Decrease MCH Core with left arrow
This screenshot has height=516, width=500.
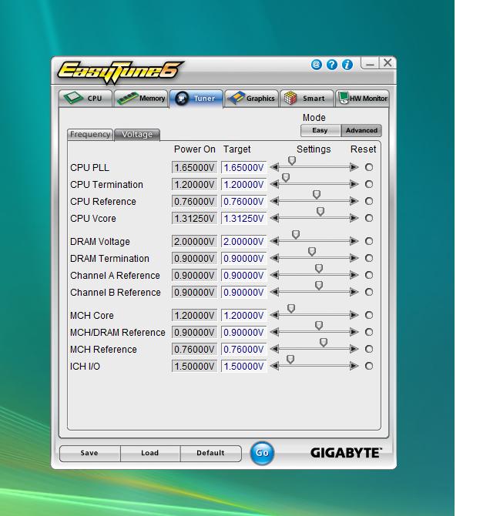coord(274,315)
